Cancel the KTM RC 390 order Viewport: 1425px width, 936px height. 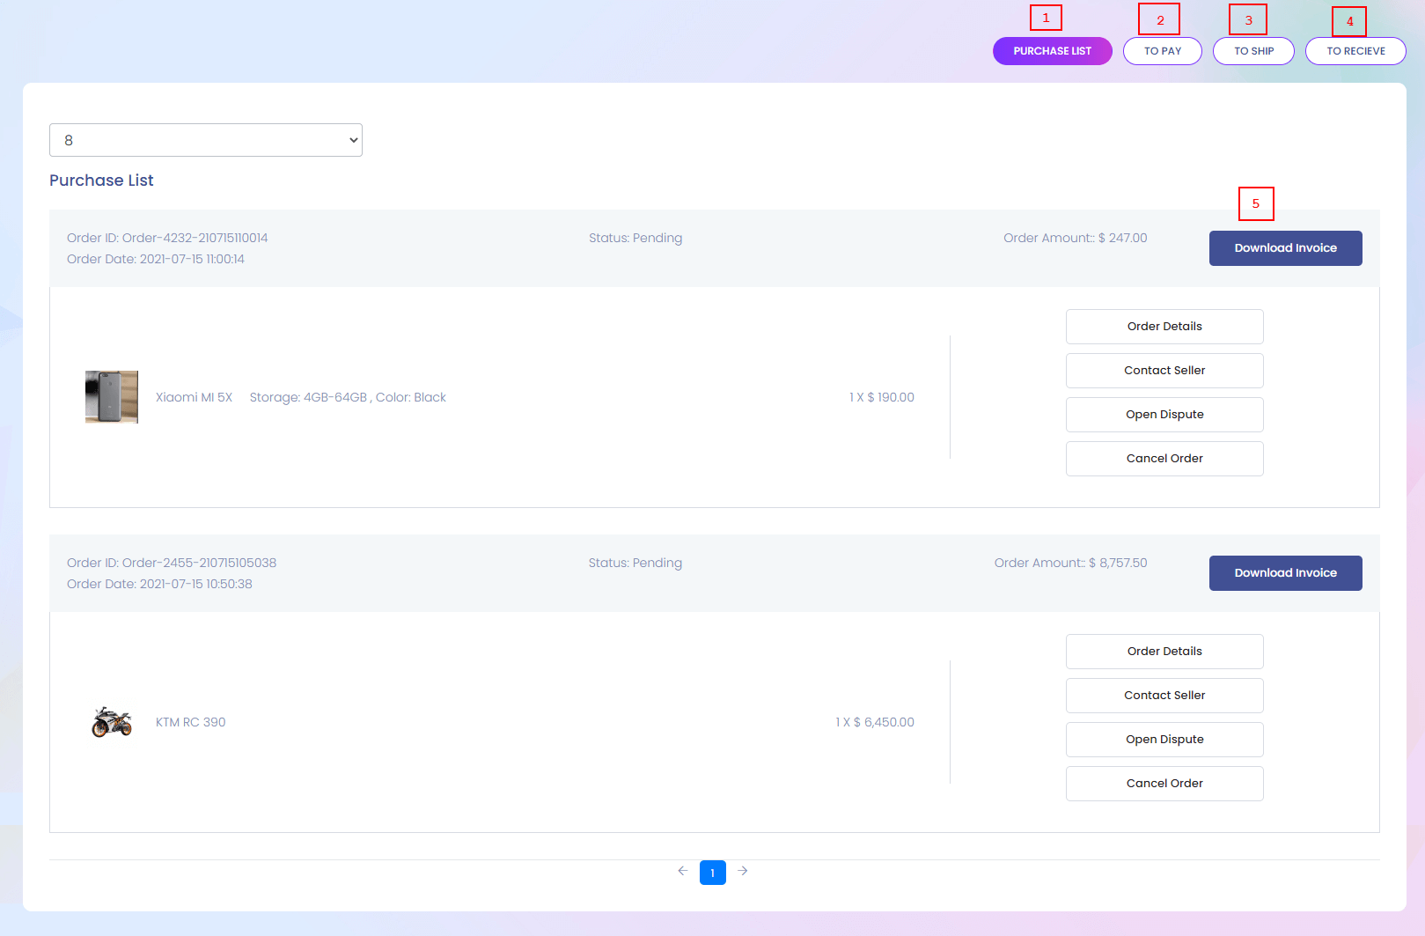[x=1164, y=784]
